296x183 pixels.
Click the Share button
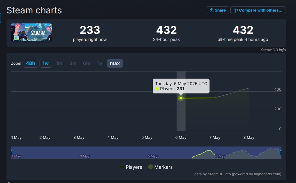click(x=217, y=10)
